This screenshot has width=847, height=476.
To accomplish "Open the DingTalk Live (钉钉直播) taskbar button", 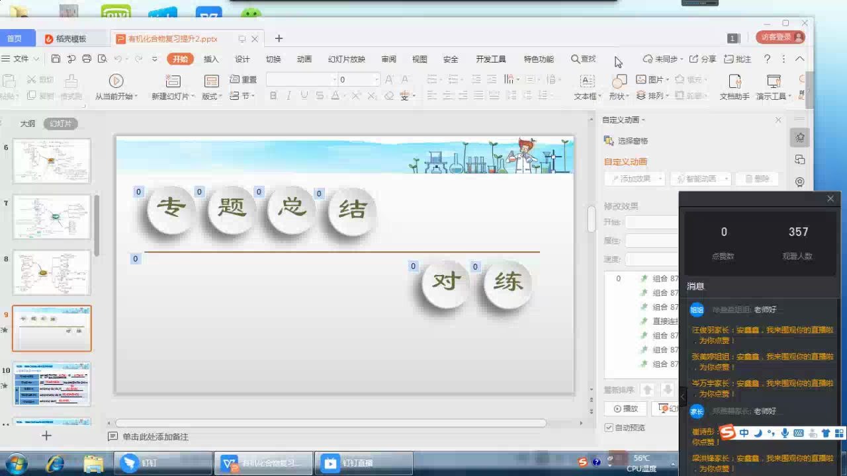I will (x=364, y=463).
